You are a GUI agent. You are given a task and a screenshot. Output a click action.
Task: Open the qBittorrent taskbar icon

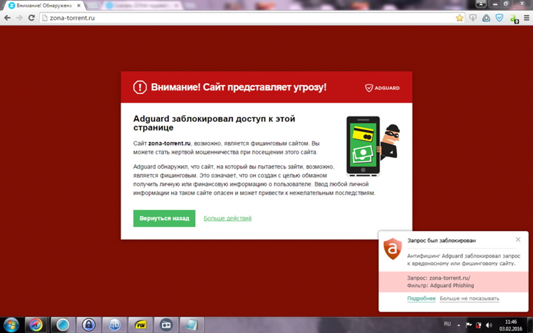point(115,325)
